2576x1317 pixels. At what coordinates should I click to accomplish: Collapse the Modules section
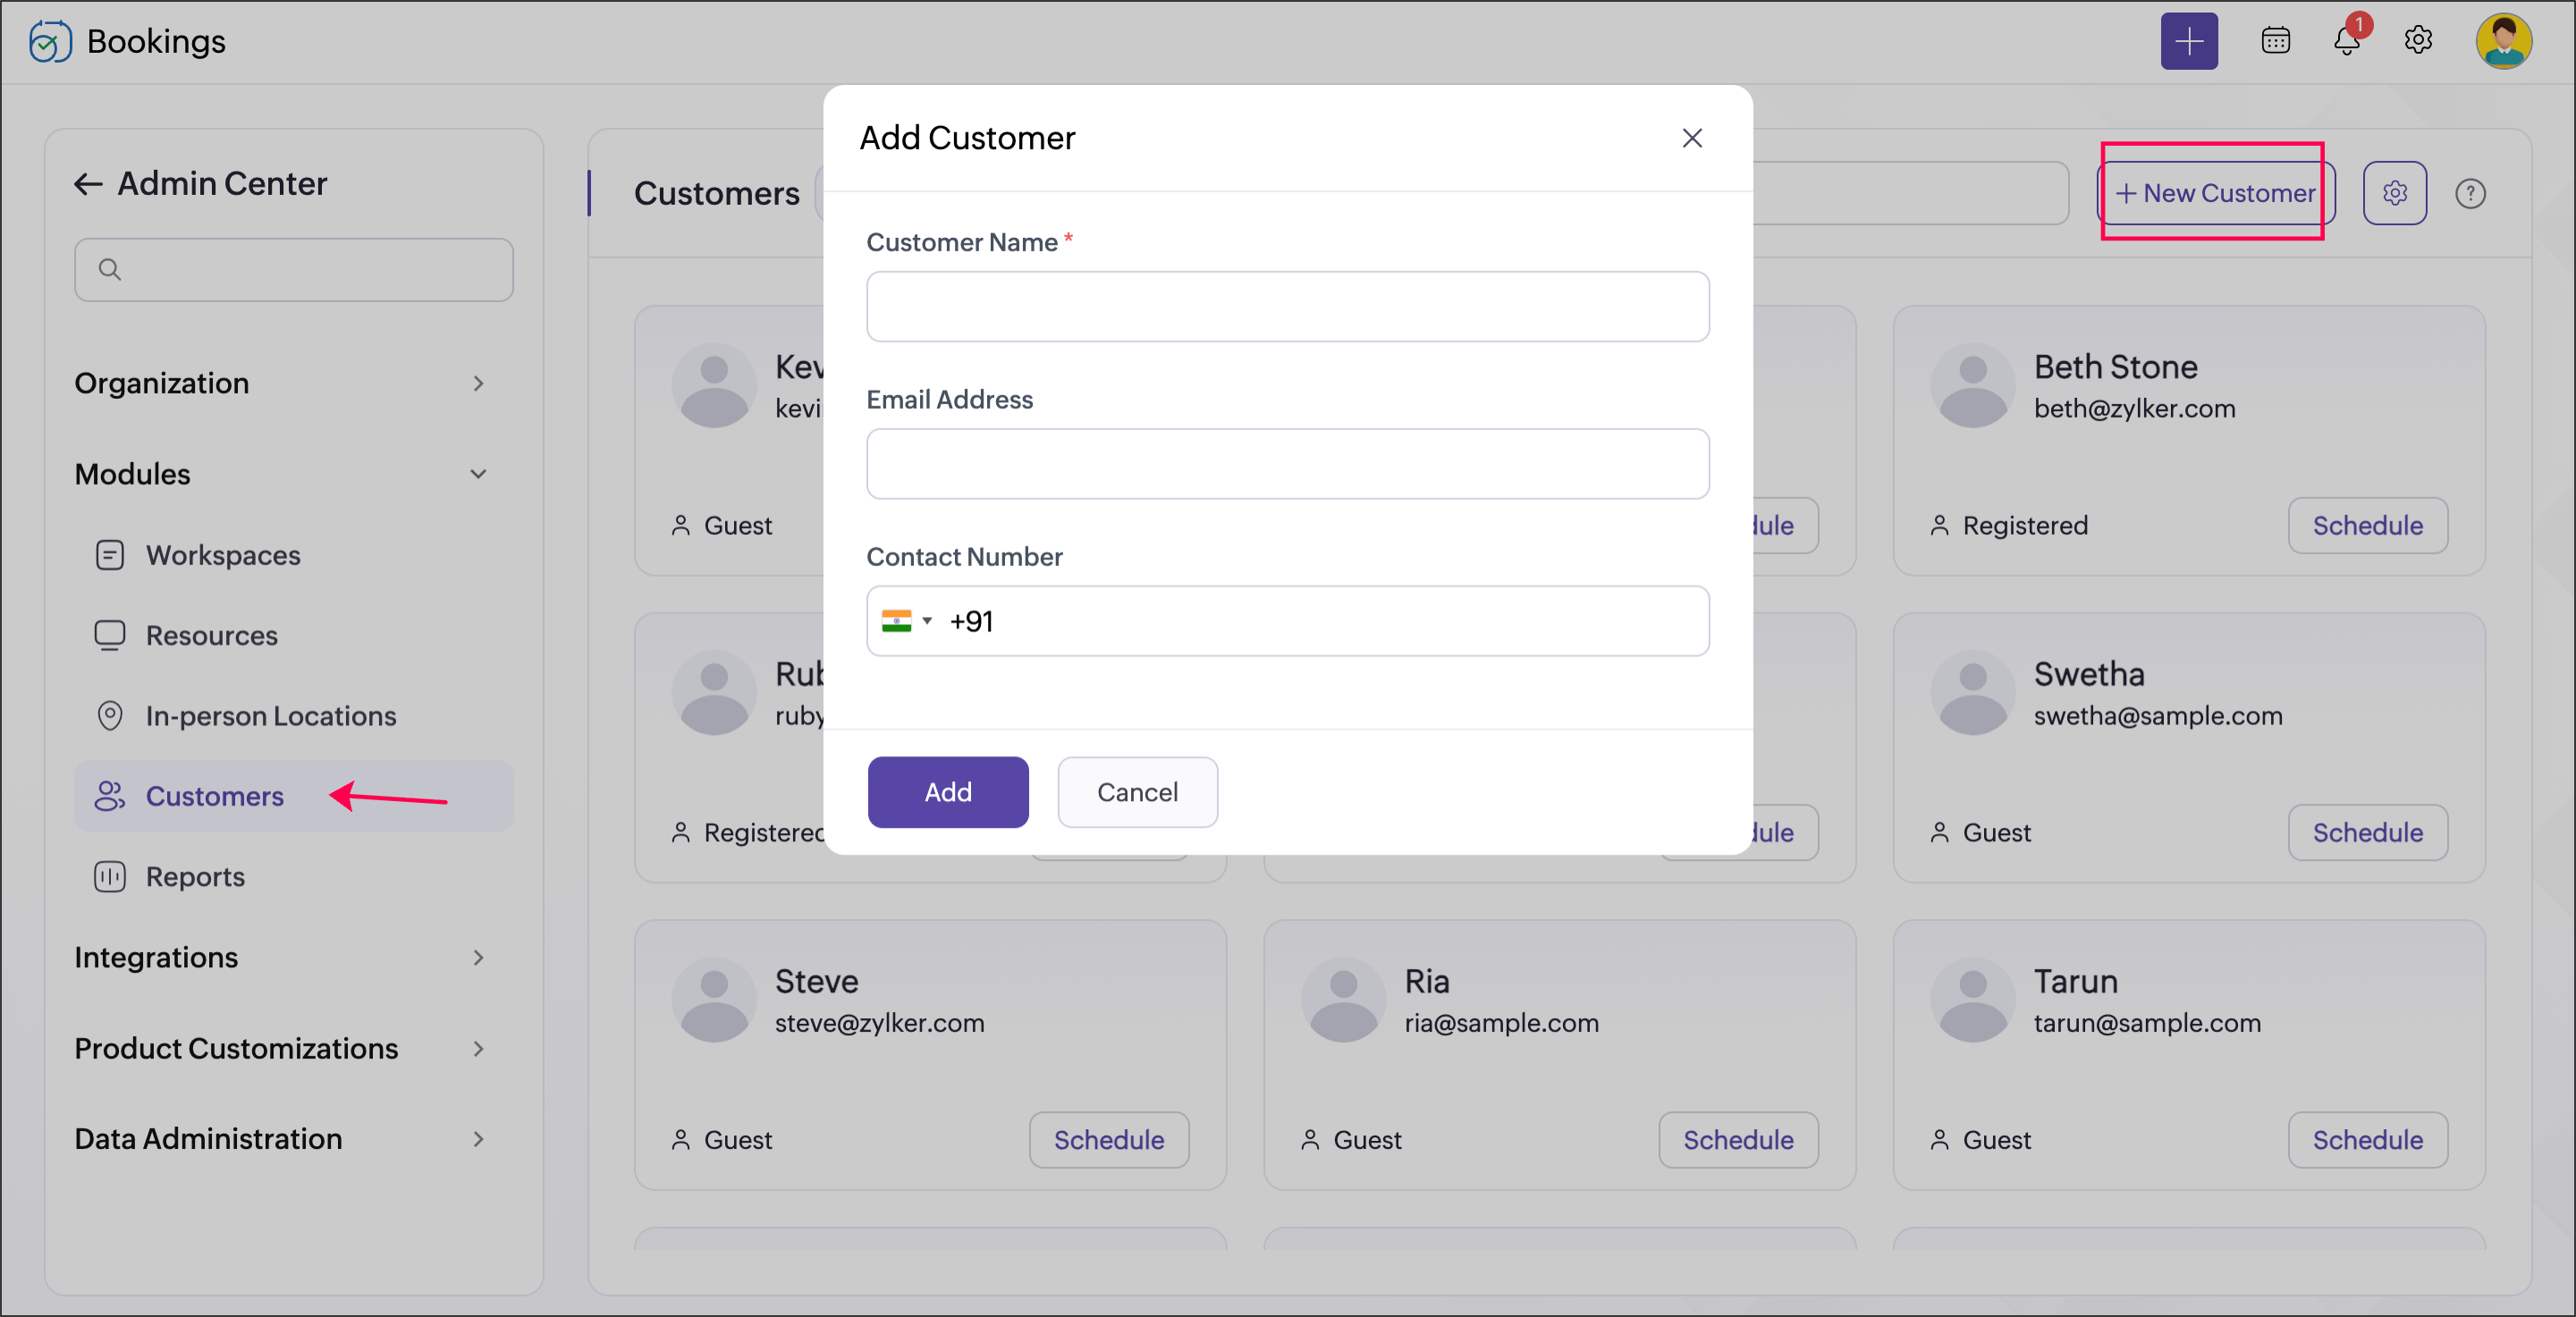pyautogui.click(x=478, y=474)
